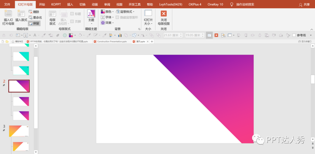This screenshot has height=154, width=315.
Task: Switch to Construction Presentation.pptx tab
Action: pos(111,41)
